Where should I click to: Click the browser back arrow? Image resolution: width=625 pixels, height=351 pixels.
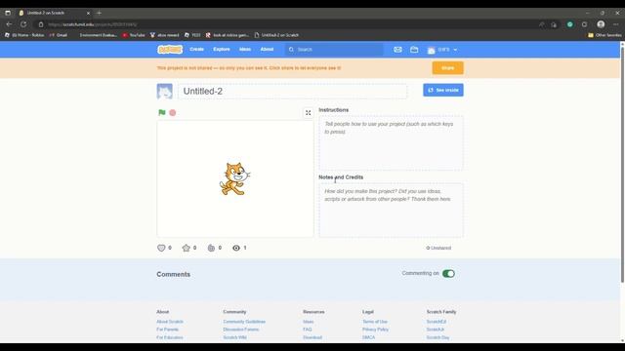[x=9, y=24]
